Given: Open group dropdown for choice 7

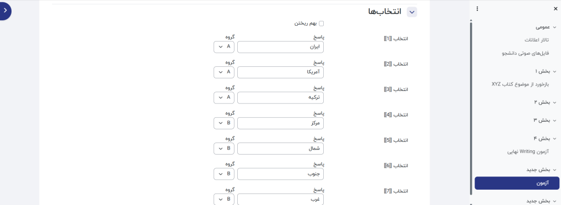Looking at the screenshot, I should coord(224,200).
